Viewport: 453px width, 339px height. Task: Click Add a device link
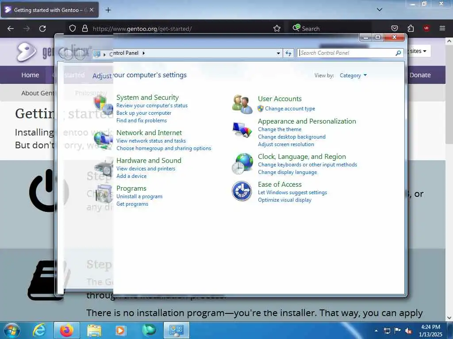click(x=131, y=176)
